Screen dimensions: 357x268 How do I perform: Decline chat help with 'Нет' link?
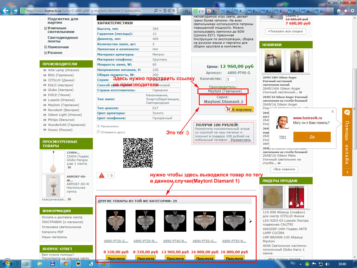coord(283,137)
